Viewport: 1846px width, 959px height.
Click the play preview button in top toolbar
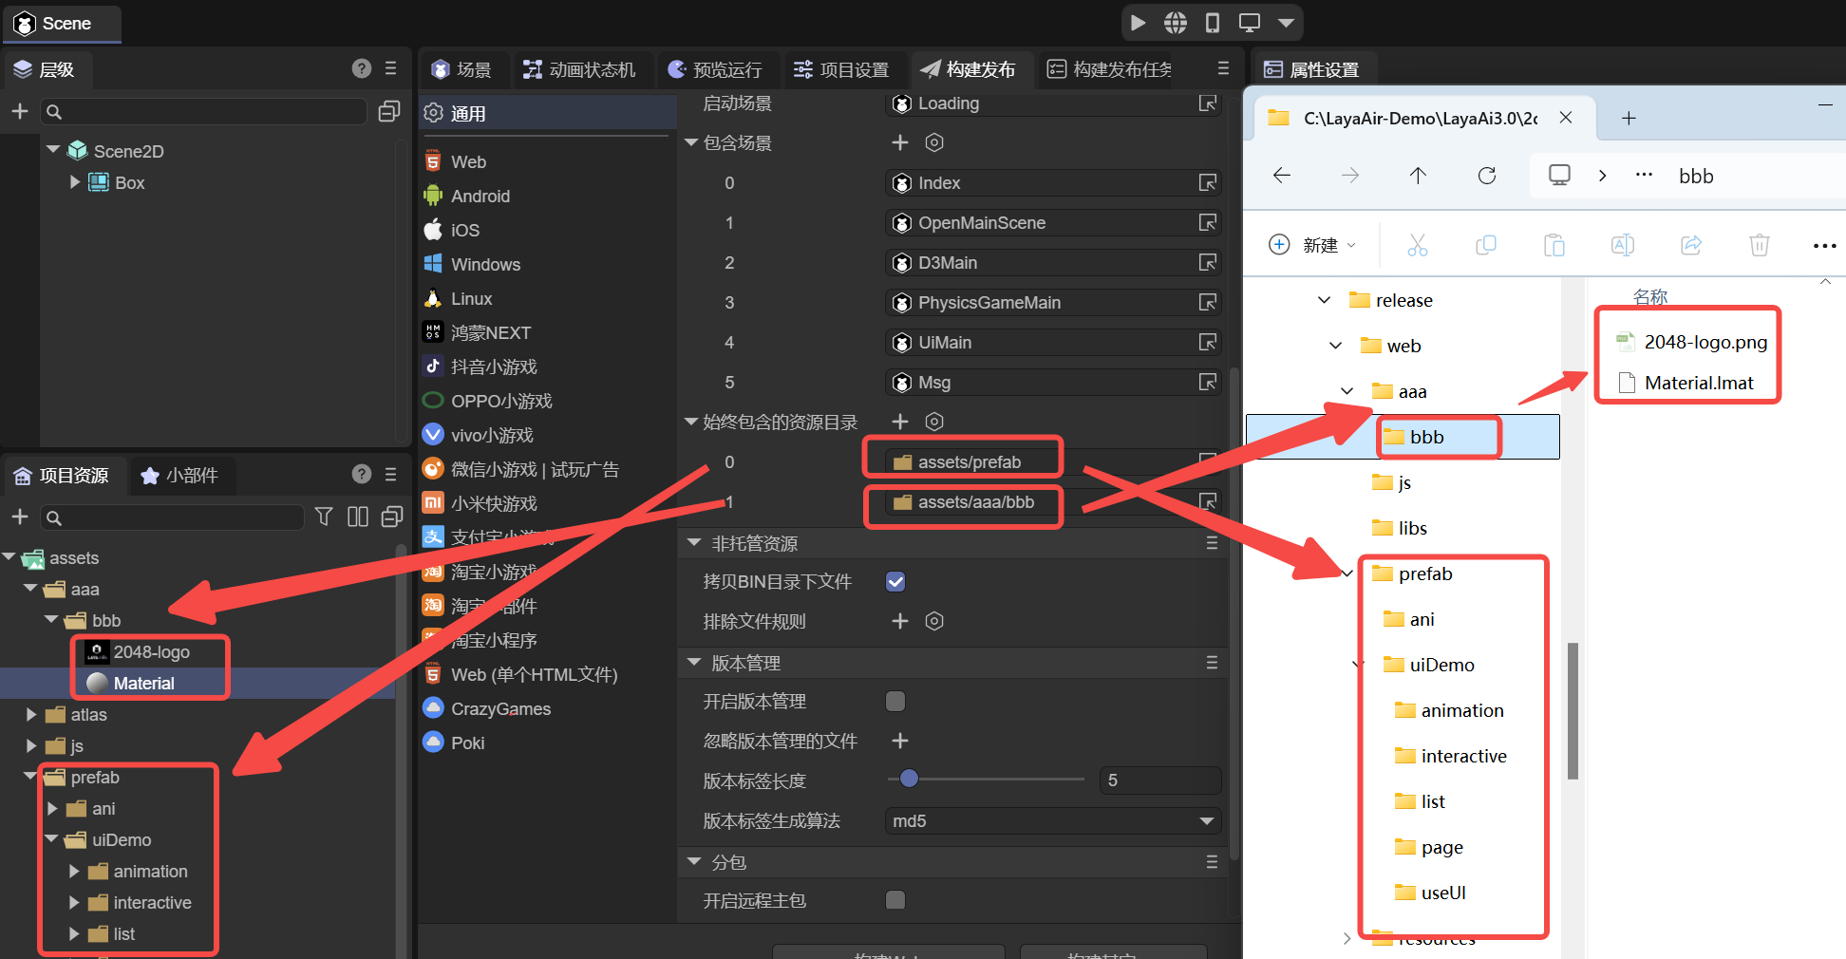(1138, 23)
